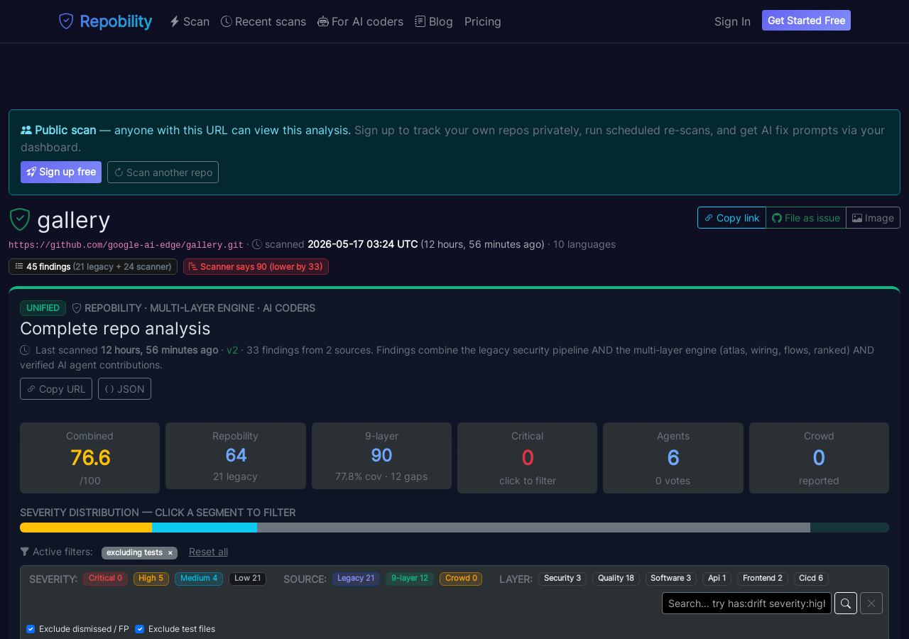Remove the excluding tests filter chip

tap(170, 553)
